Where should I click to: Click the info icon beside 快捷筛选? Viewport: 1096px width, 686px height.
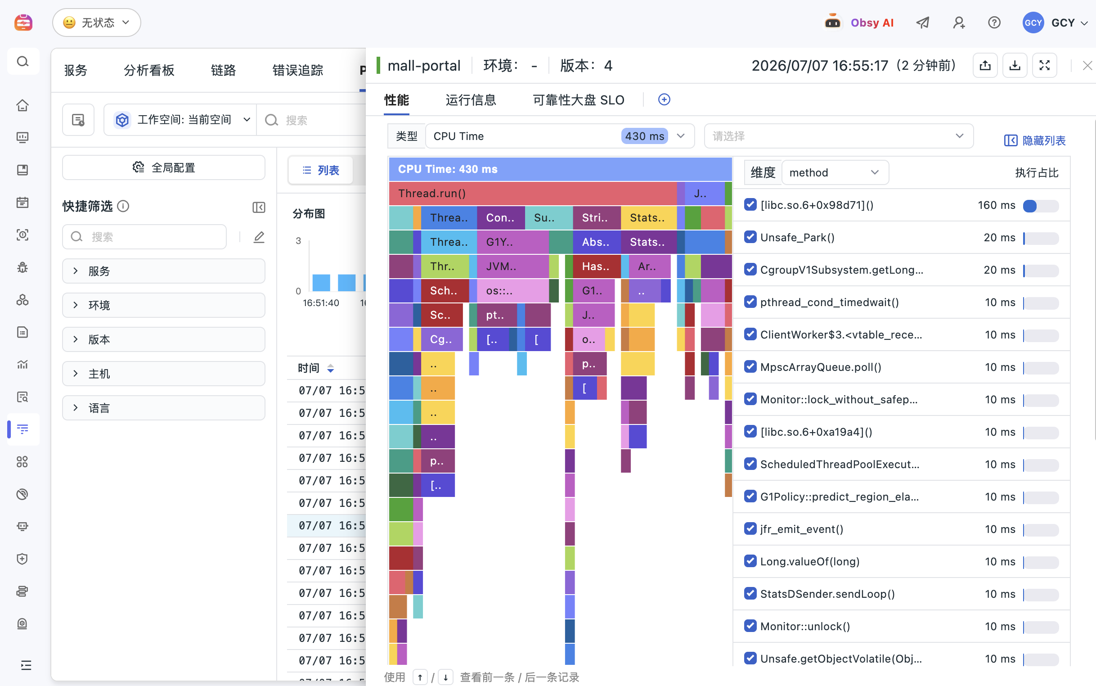click(123, 207)
